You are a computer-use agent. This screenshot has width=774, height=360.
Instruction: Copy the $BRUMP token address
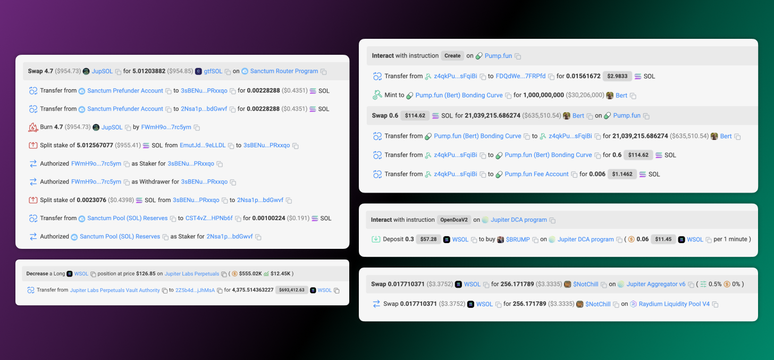point(535,240)
